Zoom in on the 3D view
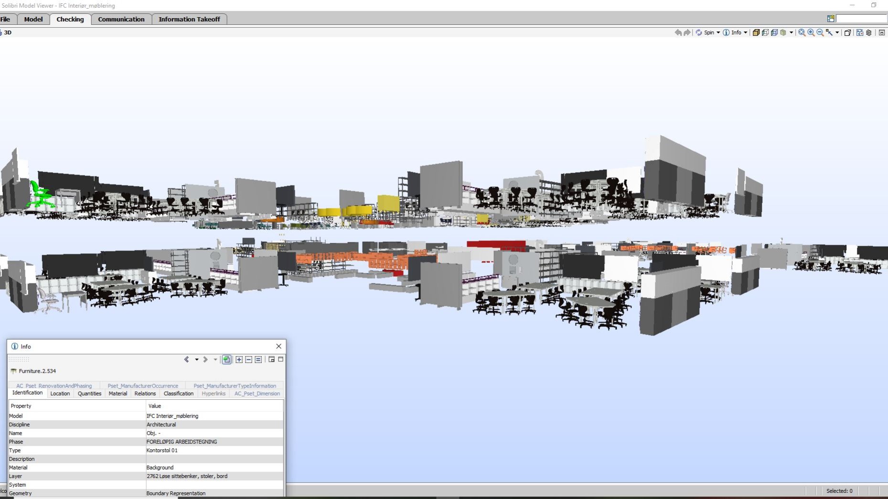Image resolution: width=888 pixels, height=499 pixels. pos(811,33)
